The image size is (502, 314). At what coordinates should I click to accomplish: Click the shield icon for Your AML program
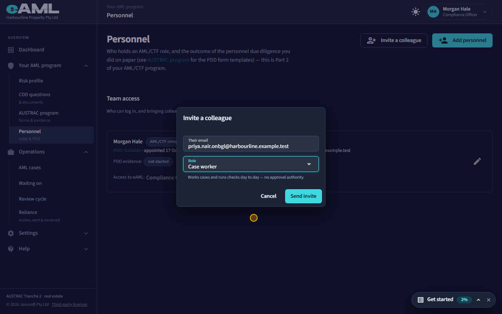(x=11, y=66)
